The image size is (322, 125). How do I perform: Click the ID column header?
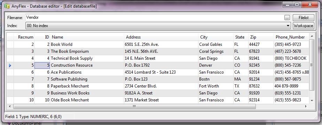tap(42, 37)
